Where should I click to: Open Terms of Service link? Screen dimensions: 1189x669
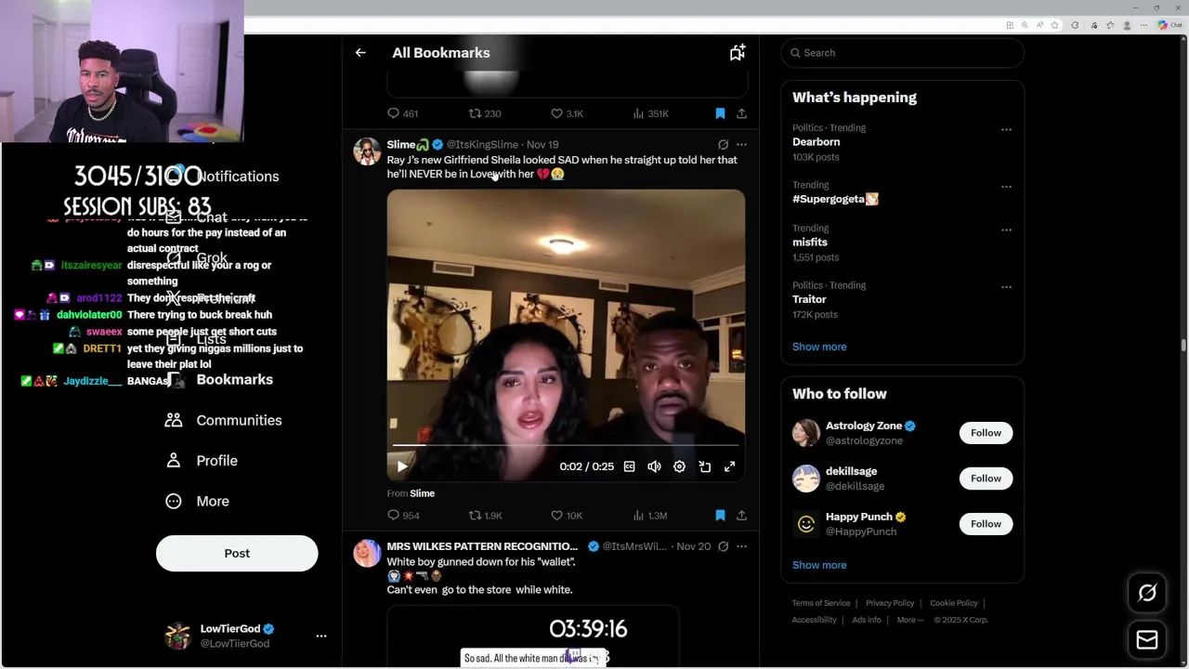821,603
